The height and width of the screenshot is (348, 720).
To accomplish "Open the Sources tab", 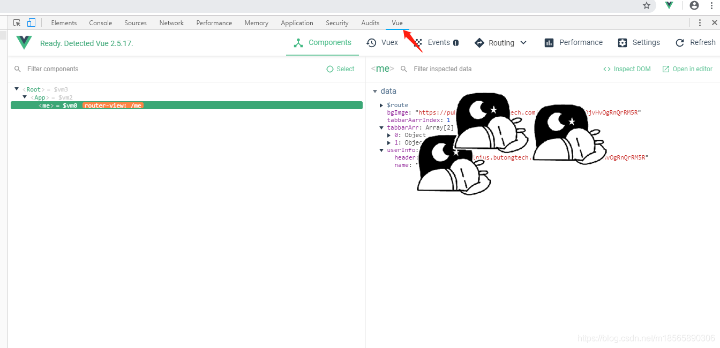I will (136, 23).
